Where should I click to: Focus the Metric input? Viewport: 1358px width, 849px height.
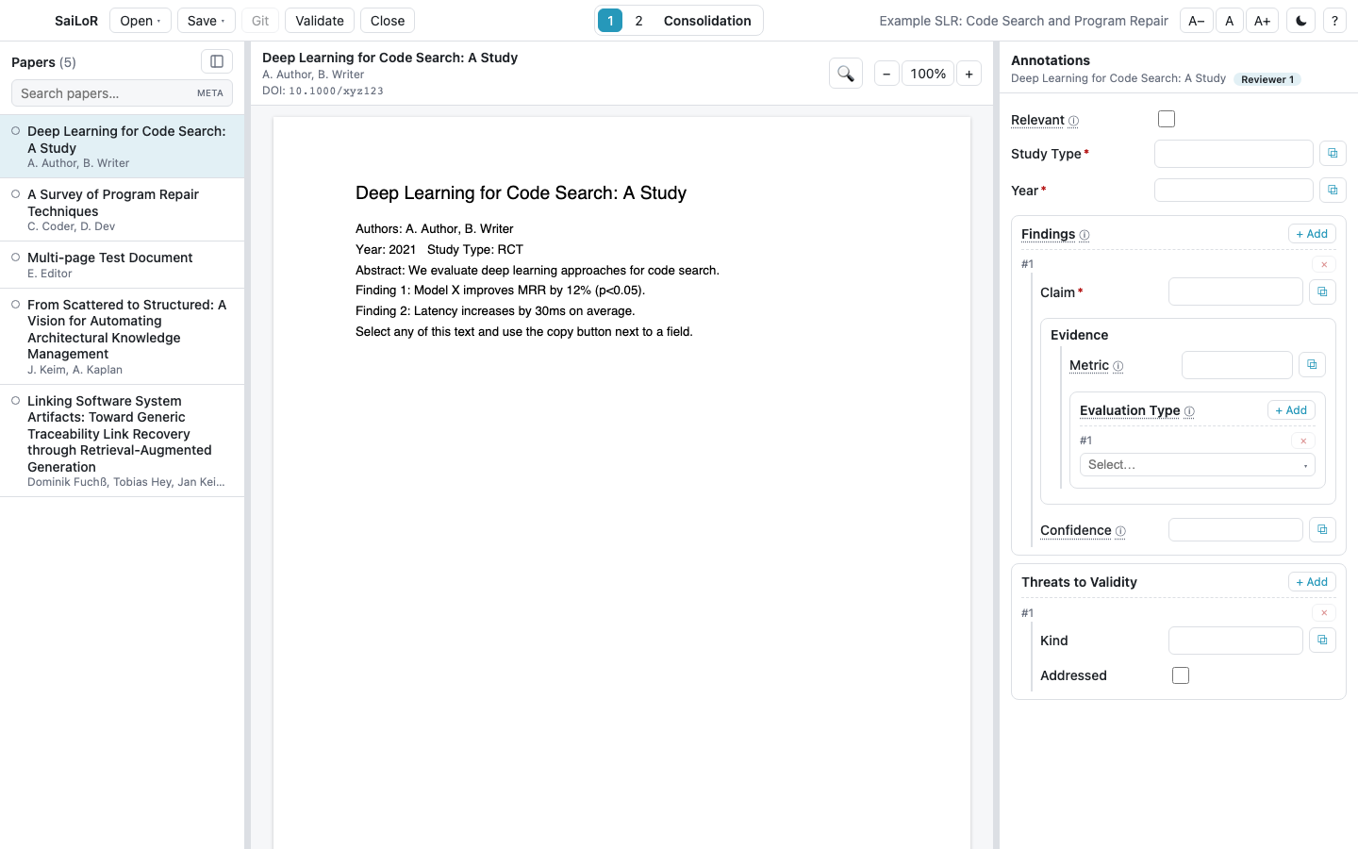click(x=1236, y=365)
